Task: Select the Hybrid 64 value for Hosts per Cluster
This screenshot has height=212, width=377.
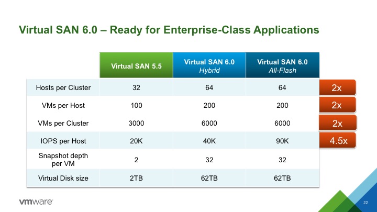Action: click(209, 88)
